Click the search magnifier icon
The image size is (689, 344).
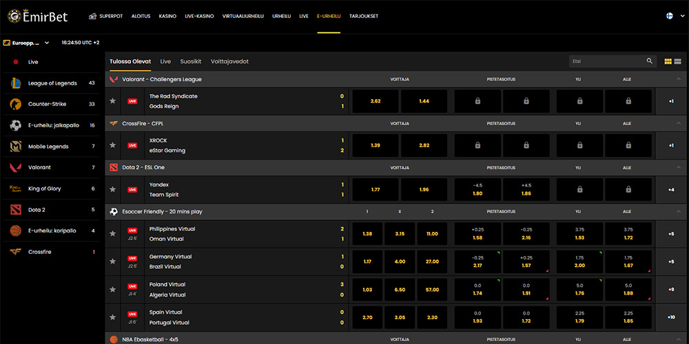coord(649,61)
